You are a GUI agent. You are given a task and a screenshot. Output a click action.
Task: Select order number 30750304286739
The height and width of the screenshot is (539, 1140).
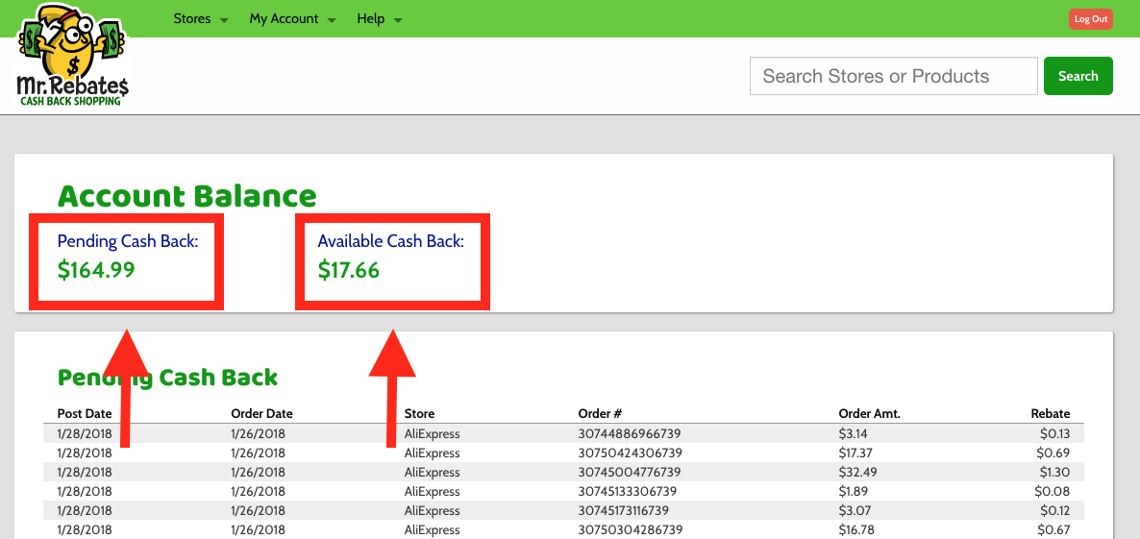[630, 530]
